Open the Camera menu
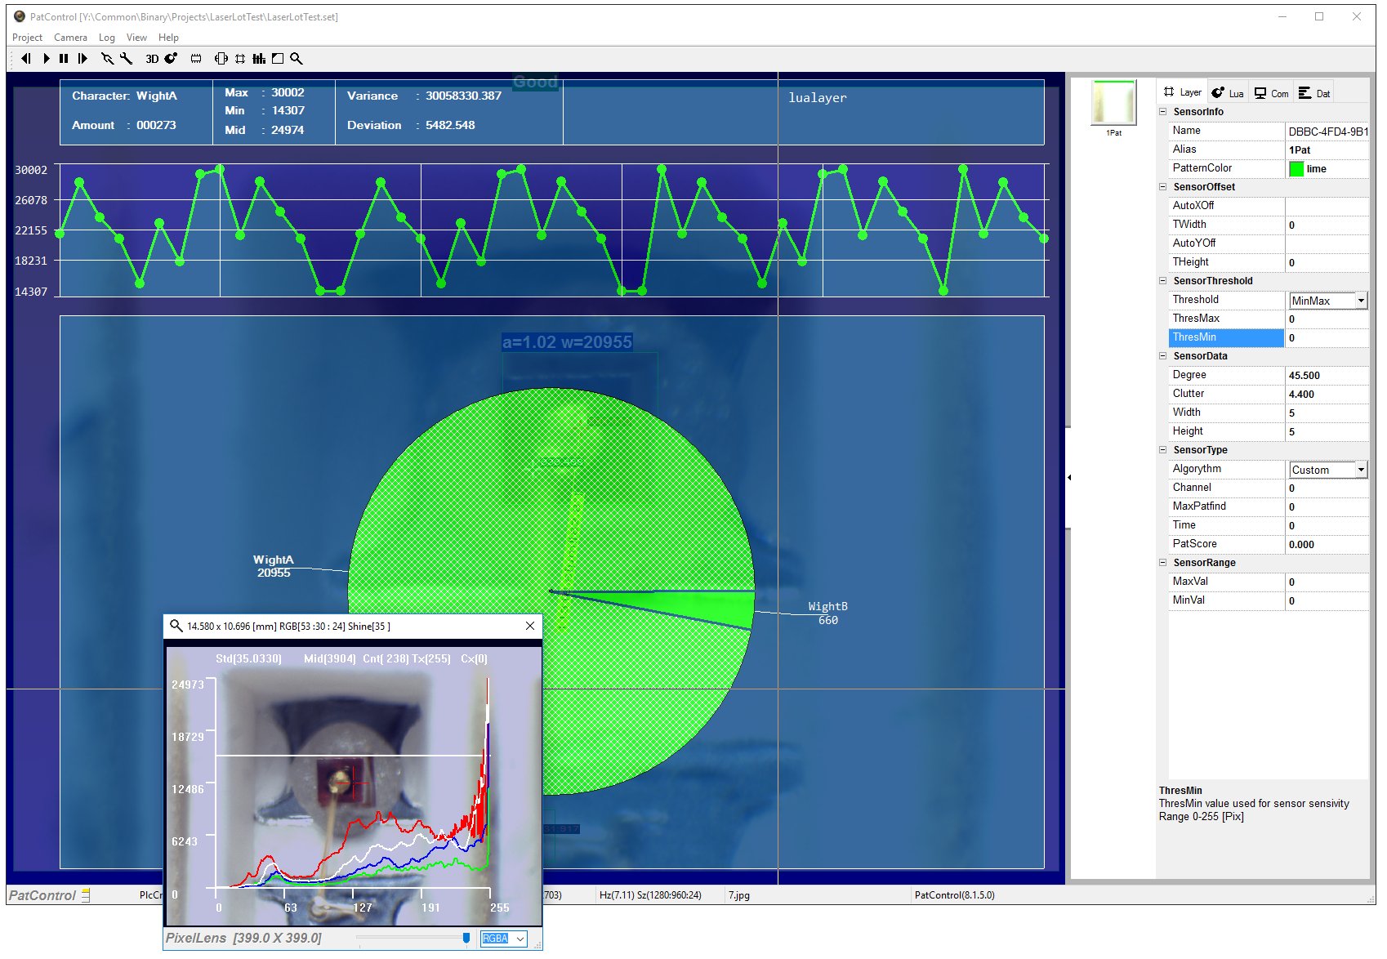Image resolution: width=1387 pixels, height=959 pixels. [70, 38]
